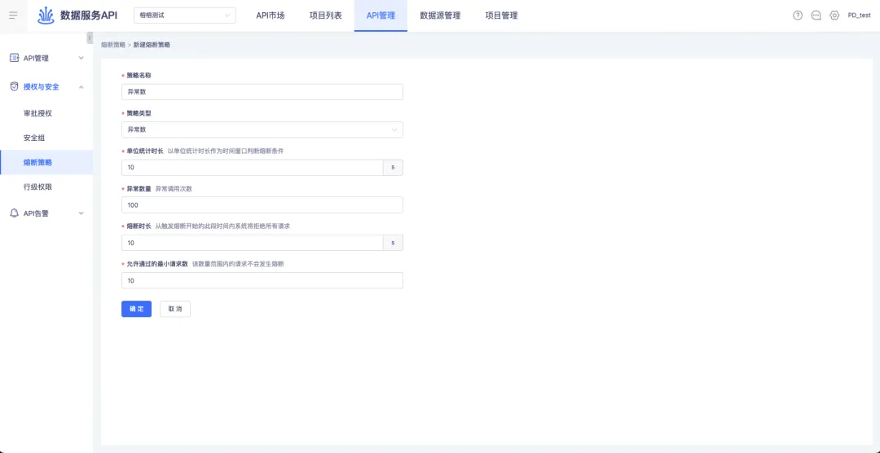Expand the API管理 sidebar group

point(81,58)
